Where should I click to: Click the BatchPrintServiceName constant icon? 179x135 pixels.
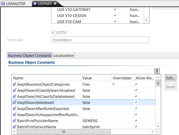click(14, 127)
